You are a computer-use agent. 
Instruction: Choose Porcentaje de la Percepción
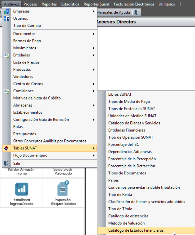[146, 159]
